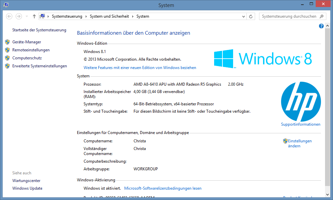Expand the arrow after Systemsteuerung breadcrumb
333x200 pixels.
86,16
